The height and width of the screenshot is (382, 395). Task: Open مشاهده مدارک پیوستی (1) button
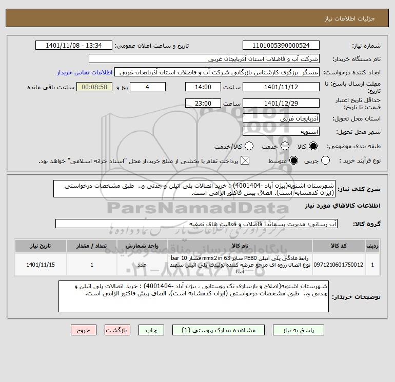click(x=219, y=330)
